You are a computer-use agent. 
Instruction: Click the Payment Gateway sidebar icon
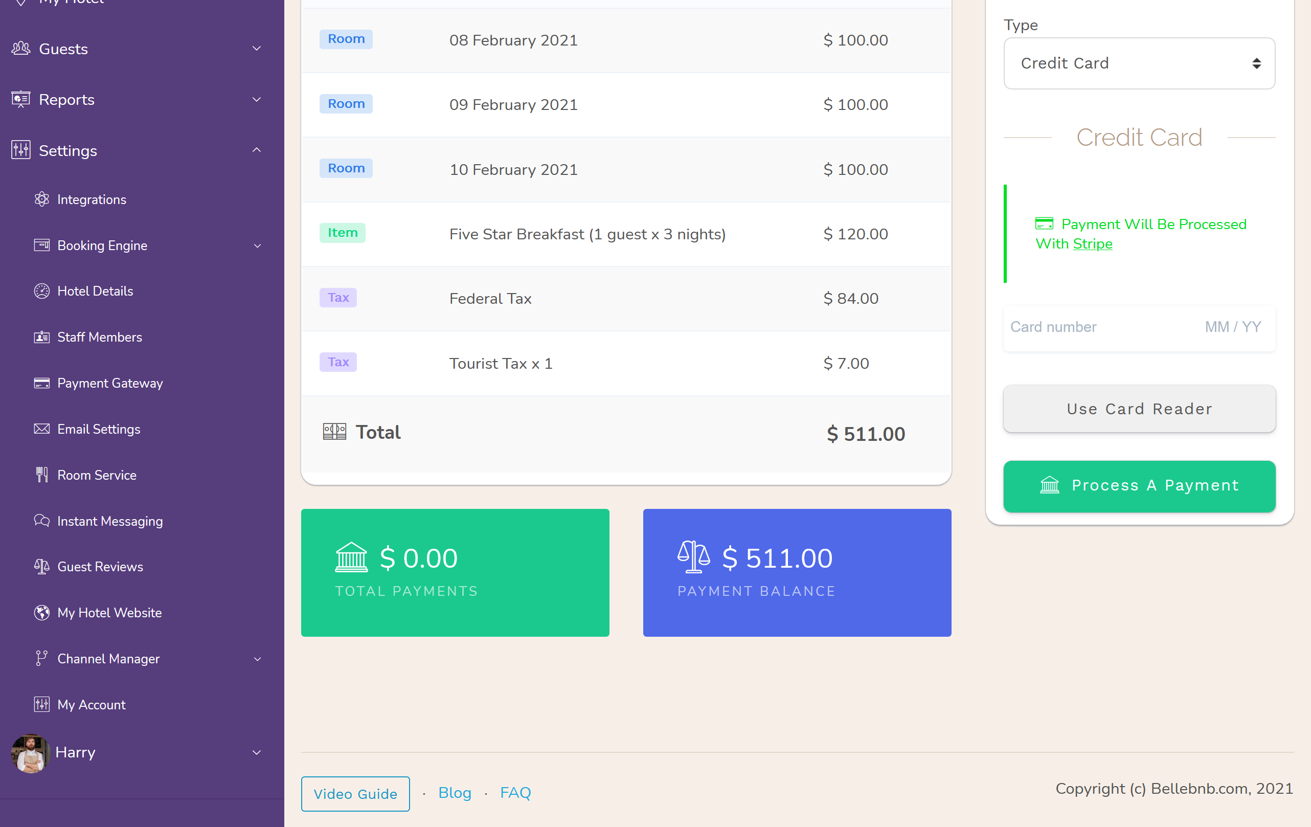(42, 383)
